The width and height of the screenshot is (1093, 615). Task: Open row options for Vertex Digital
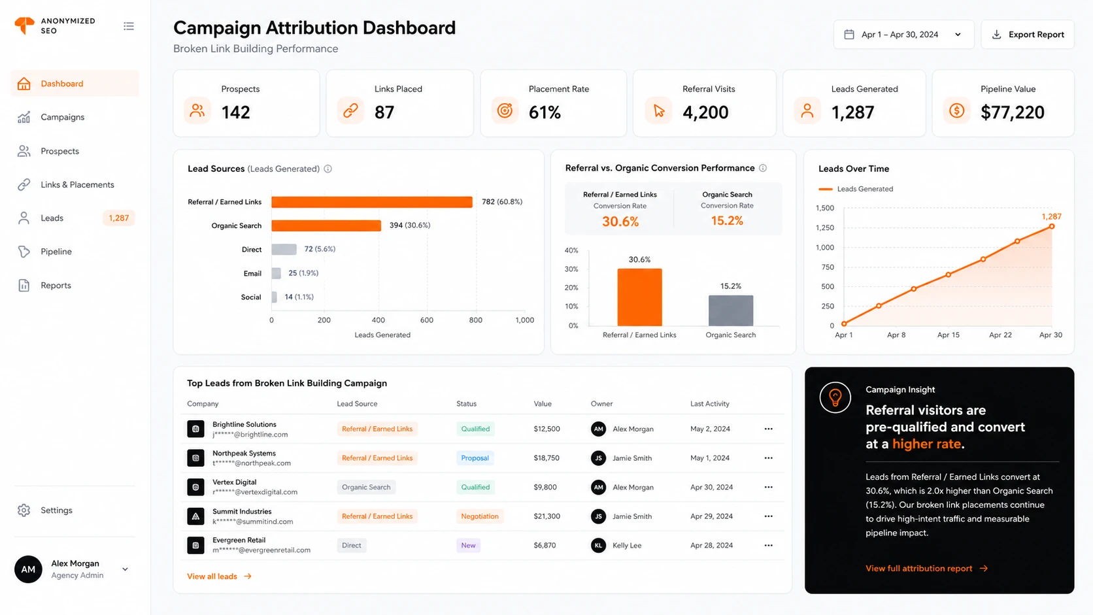click(769, 487)
